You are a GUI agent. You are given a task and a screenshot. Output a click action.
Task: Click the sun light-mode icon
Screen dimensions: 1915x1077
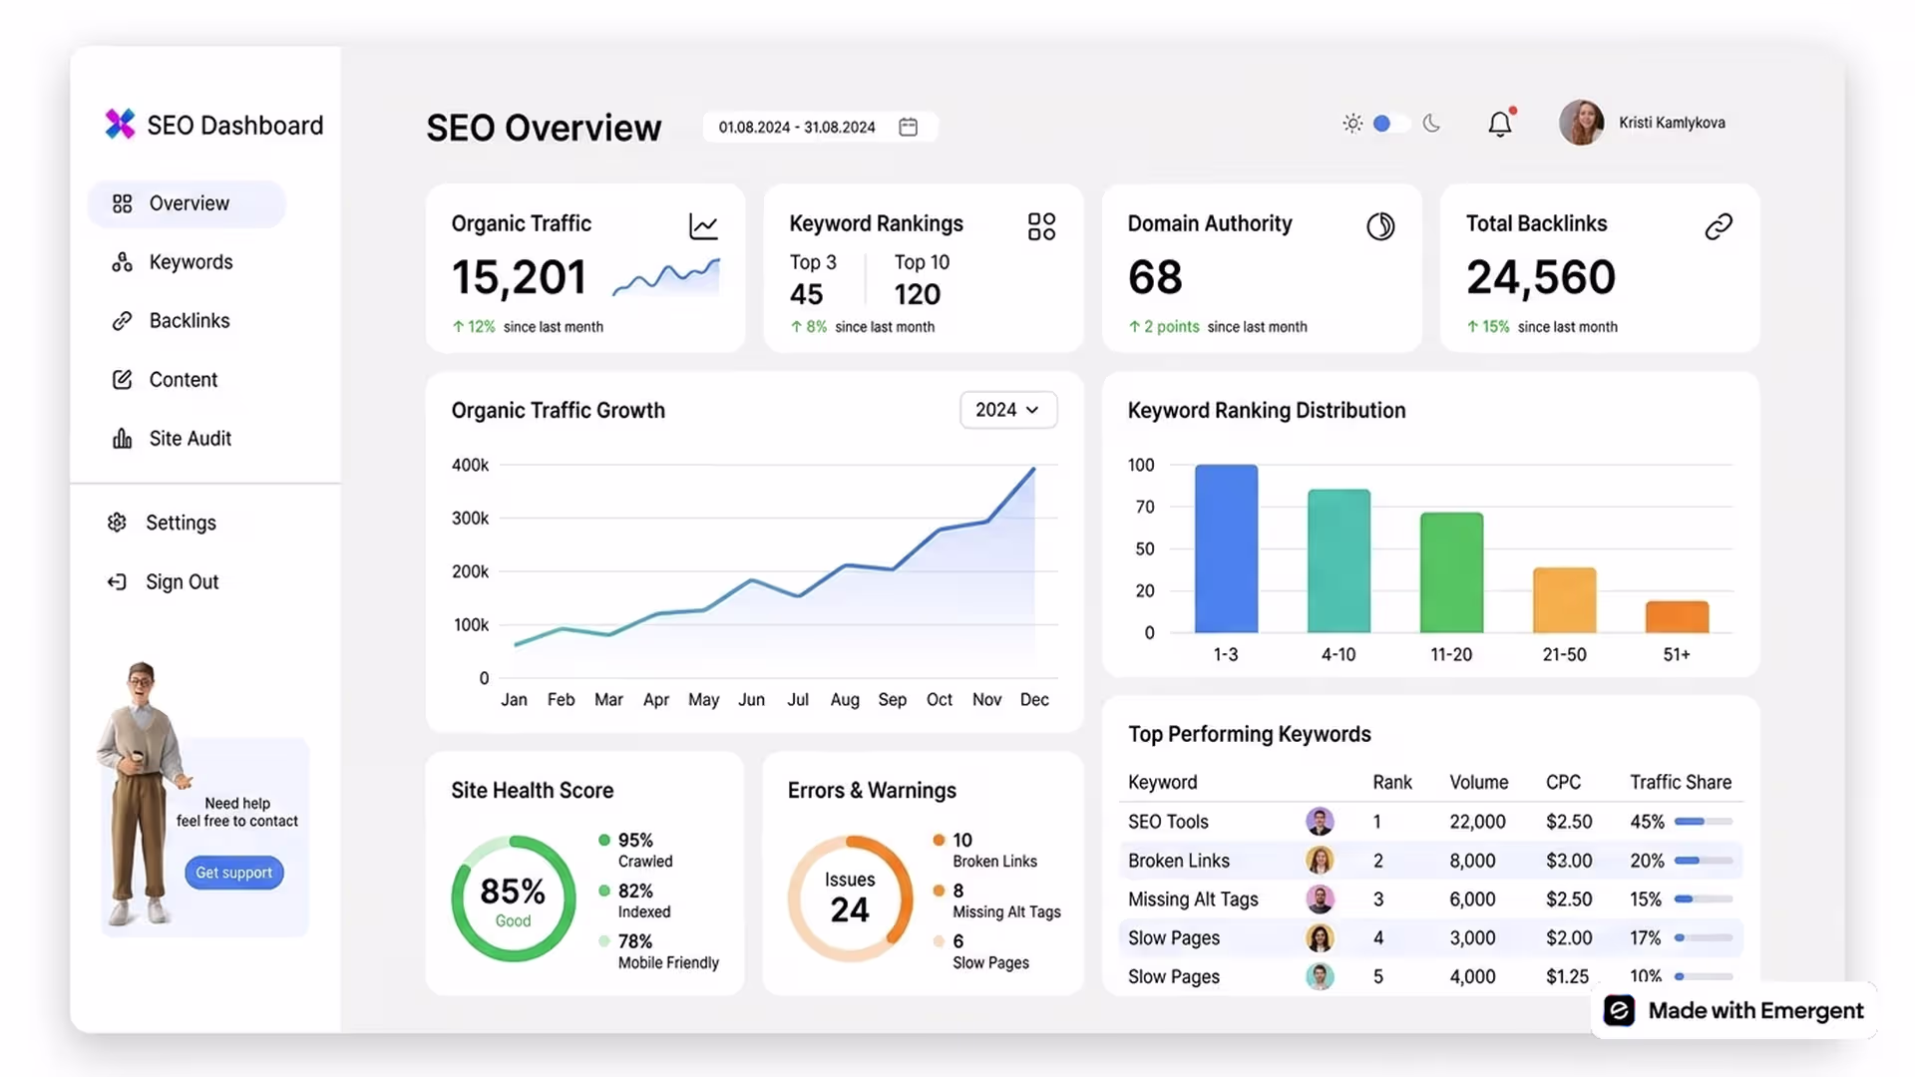point(1351,124)
